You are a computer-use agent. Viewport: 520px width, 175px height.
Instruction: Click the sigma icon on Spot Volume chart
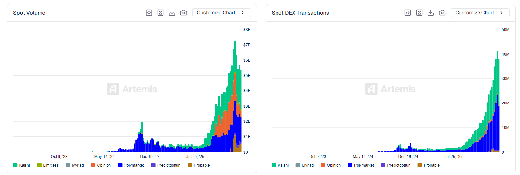point(160,13)
